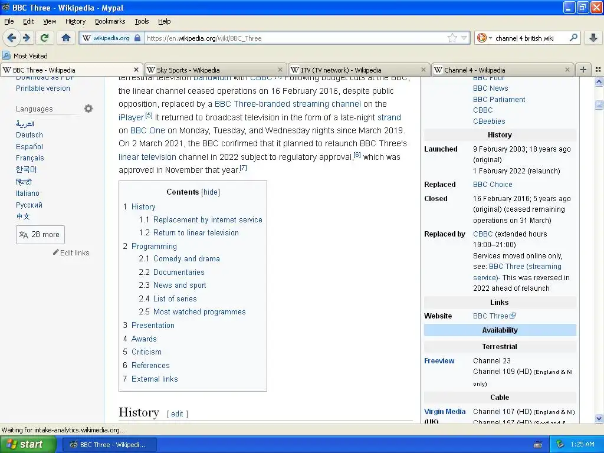Close the BBC Three tab
604x453 pixels.
click(x=136, y=70)
